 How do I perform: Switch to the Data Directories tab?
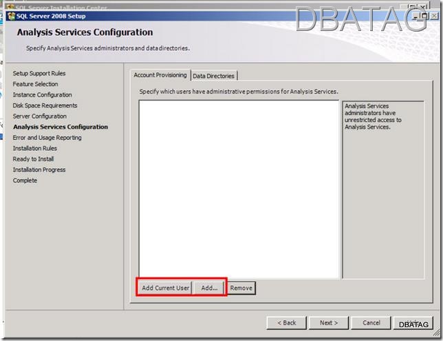tap(214, 76)
